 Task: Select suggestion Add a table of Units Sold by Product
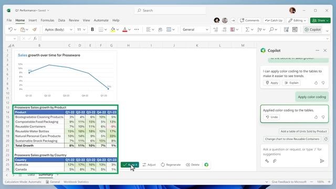point(303,131)
